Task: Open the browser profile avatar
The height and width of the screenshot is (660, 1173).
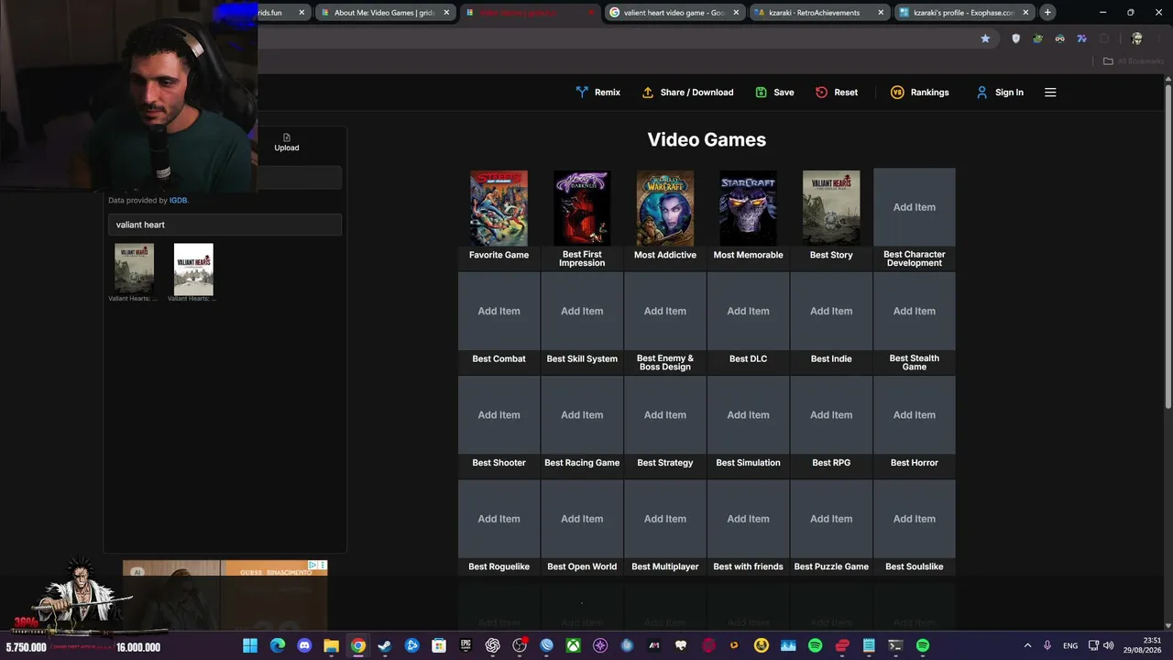Action: (1137, 38)
